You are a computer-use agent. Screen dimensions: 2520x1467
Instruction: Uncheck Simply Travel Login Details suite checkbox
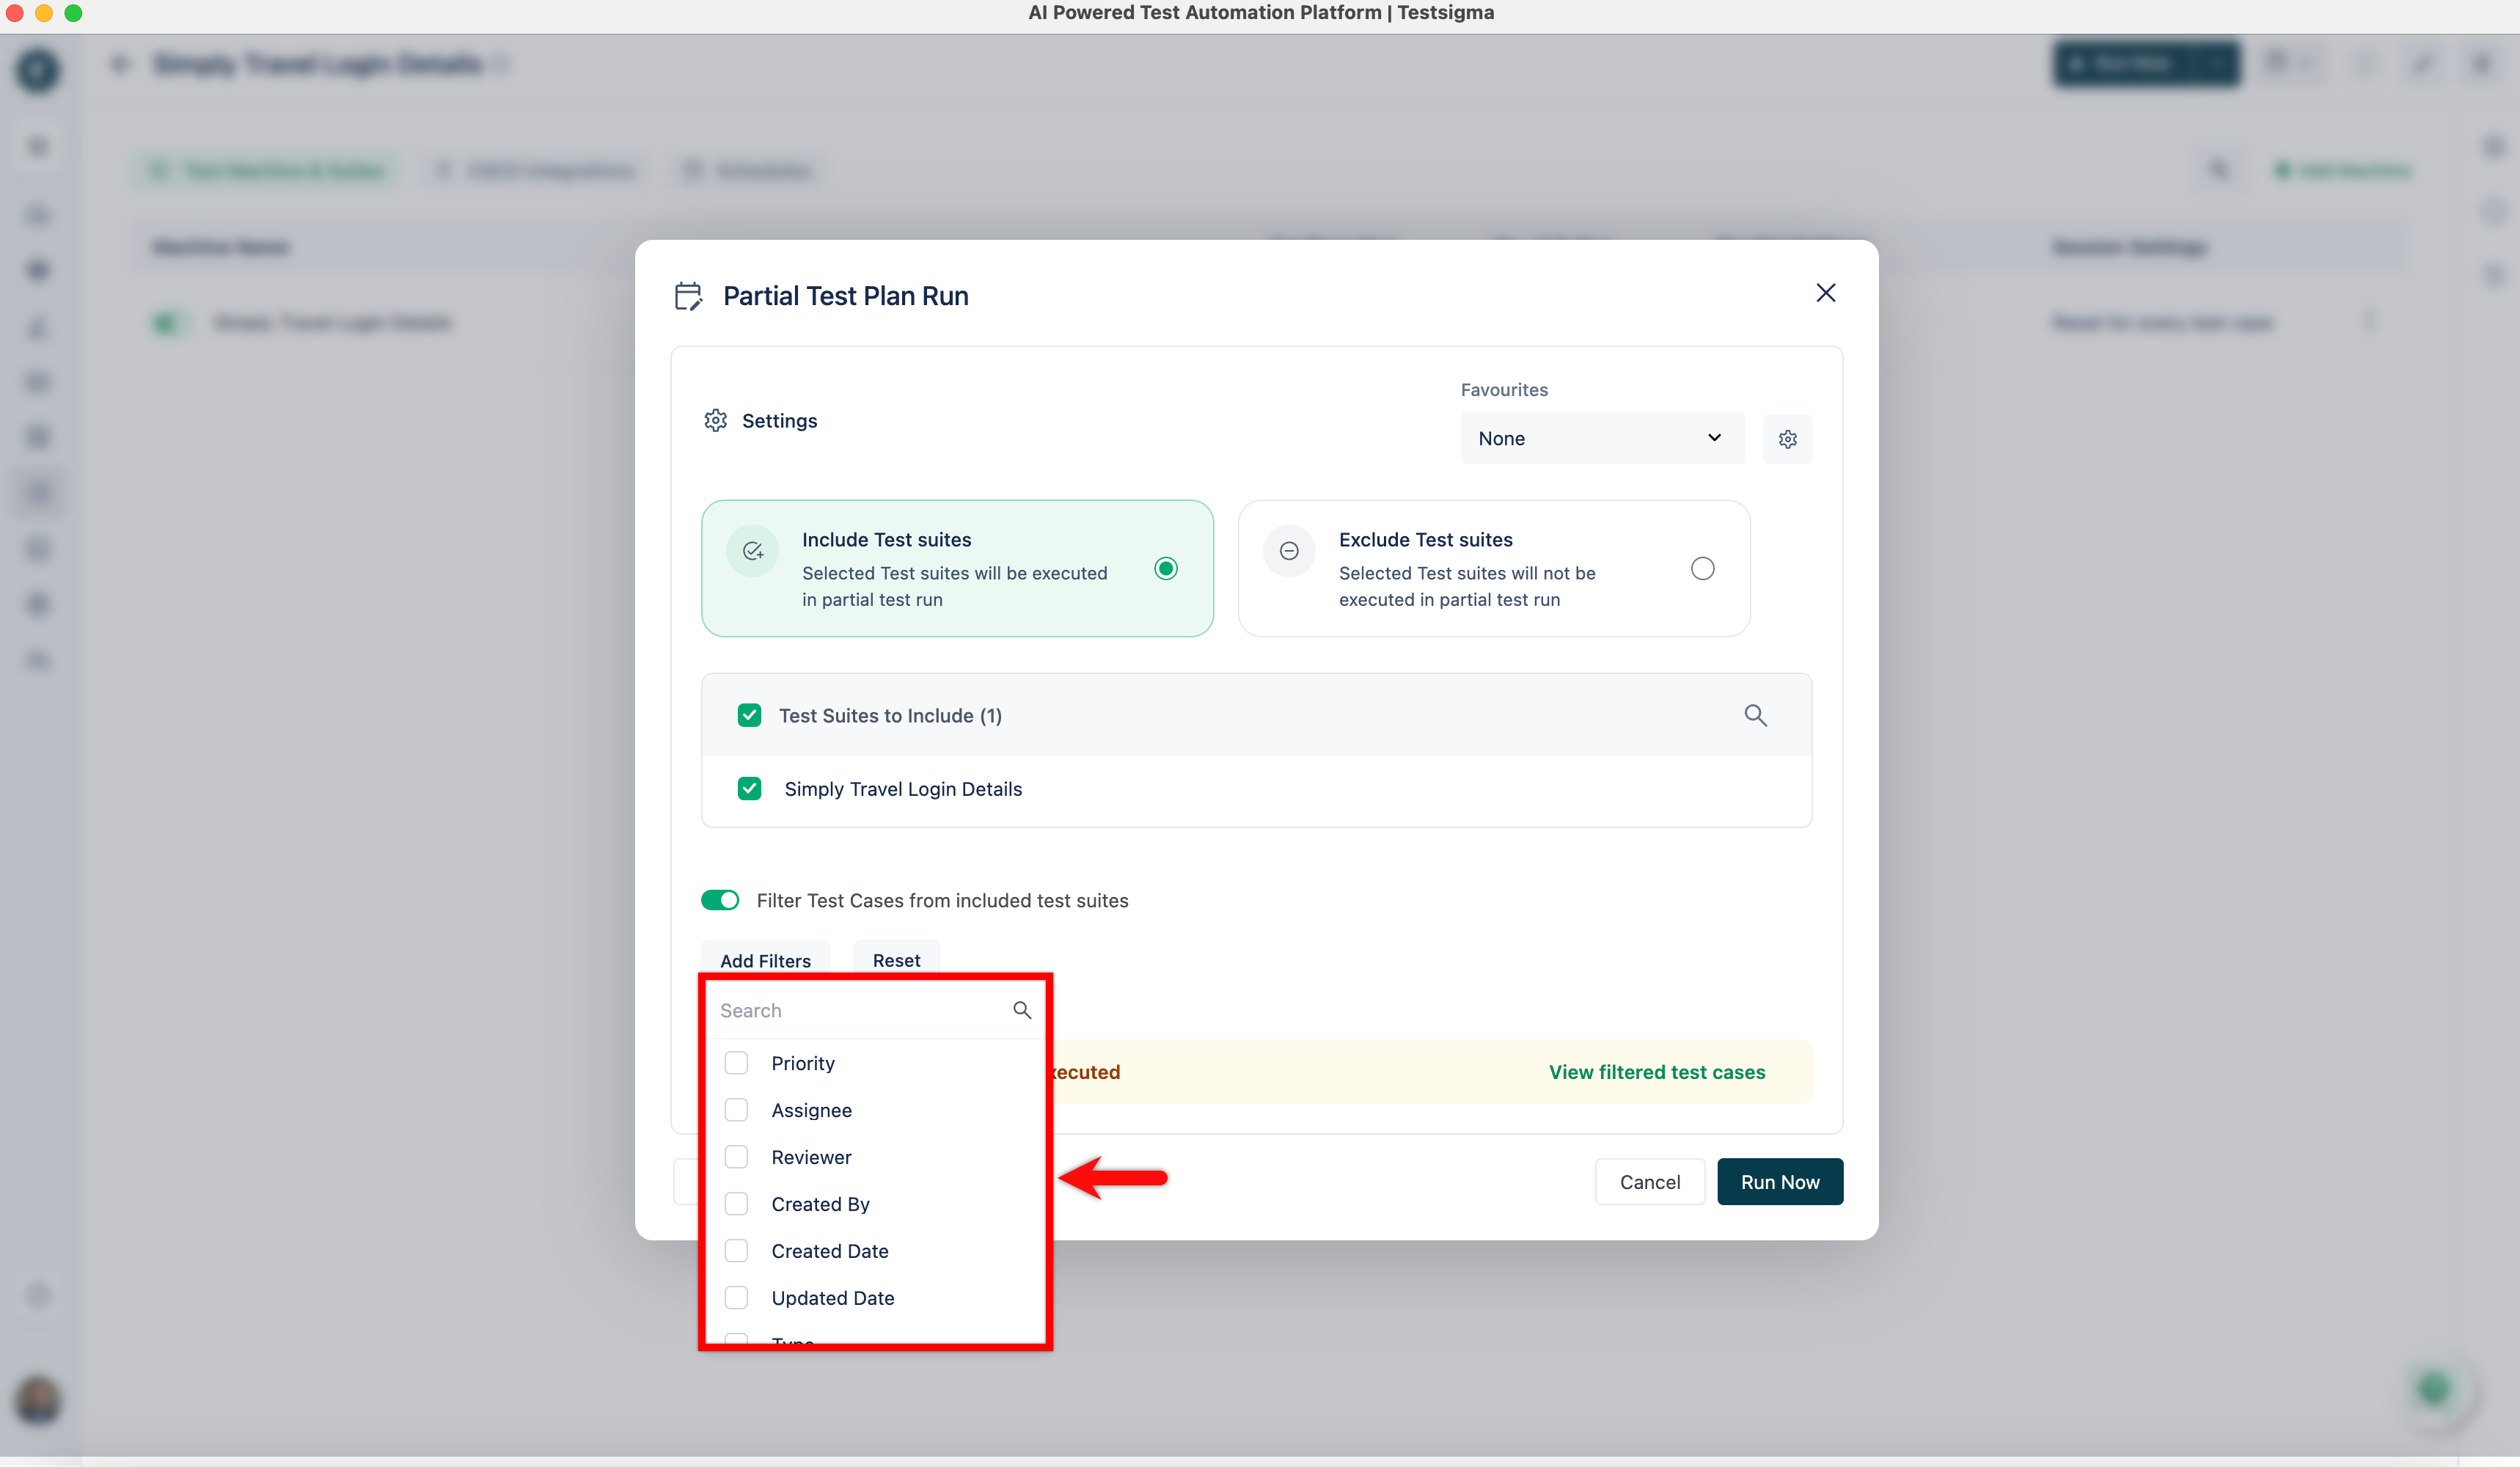click(749, 789)
